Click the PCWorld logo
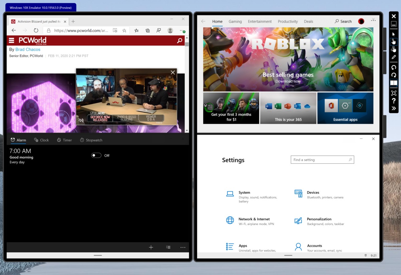Viewport: 401px width, 275px height. [32, 40]
